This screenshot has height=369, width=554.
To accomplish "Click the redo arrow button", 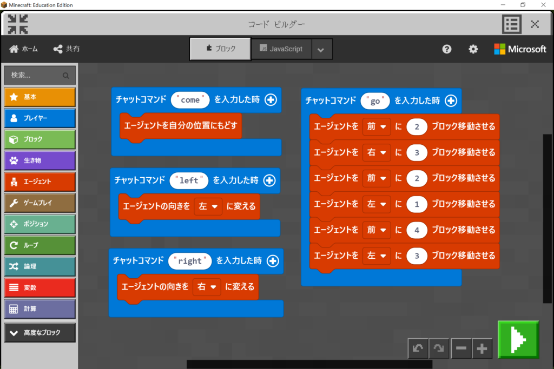I will click(x=439, y=349).
